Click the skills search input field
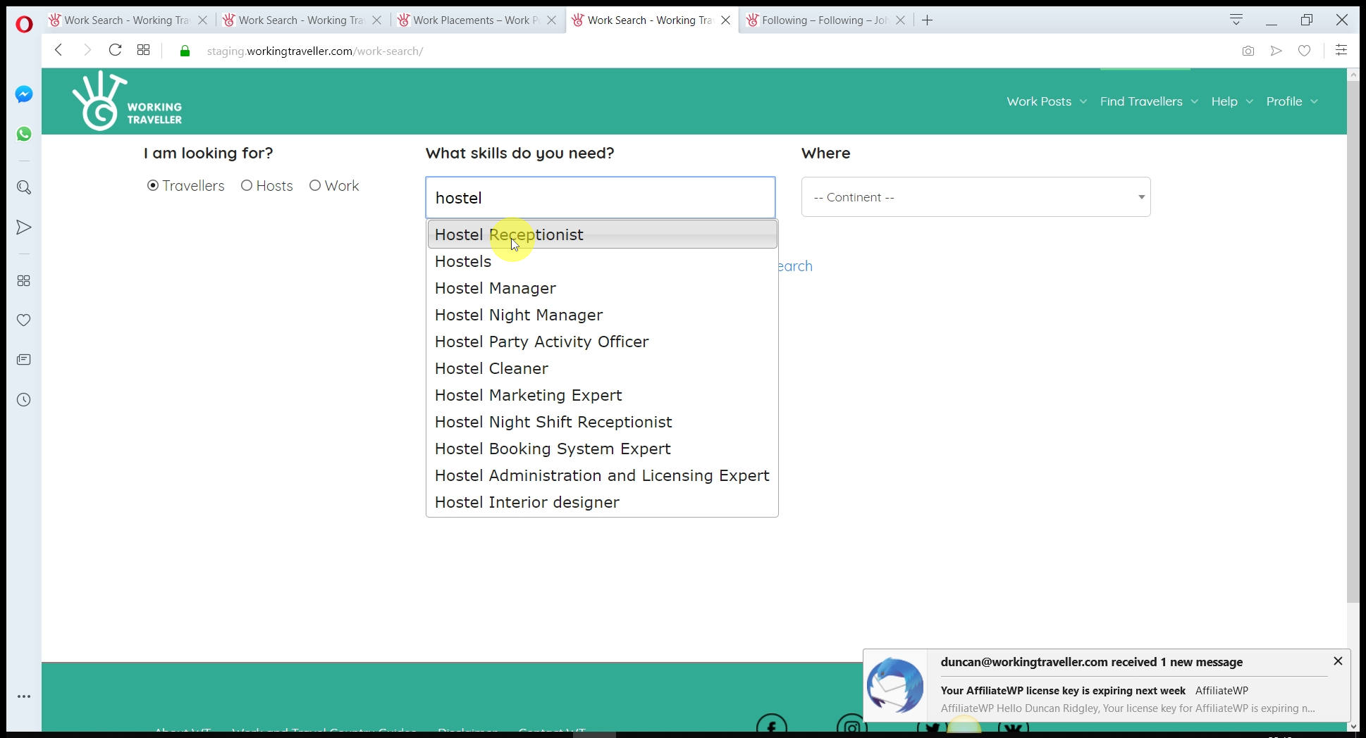The width and height of the screenshot is (1366, 738). (x=601, y=198)
